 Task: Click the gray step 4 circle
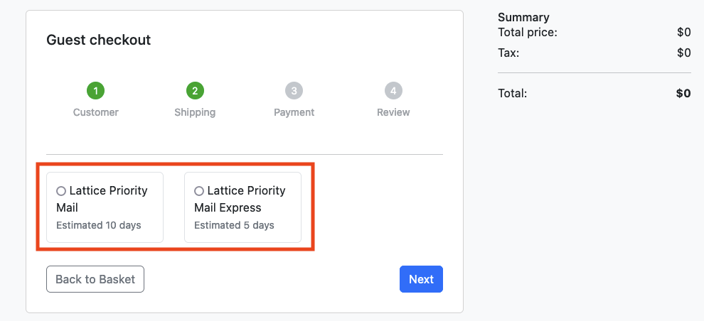(x=393, y=91)
